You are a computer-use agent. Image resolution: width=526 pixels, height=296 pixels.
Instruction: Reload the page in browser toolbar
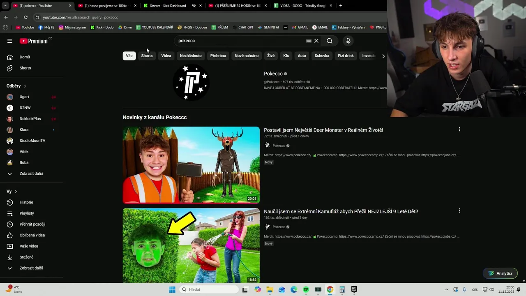[25, 17]
